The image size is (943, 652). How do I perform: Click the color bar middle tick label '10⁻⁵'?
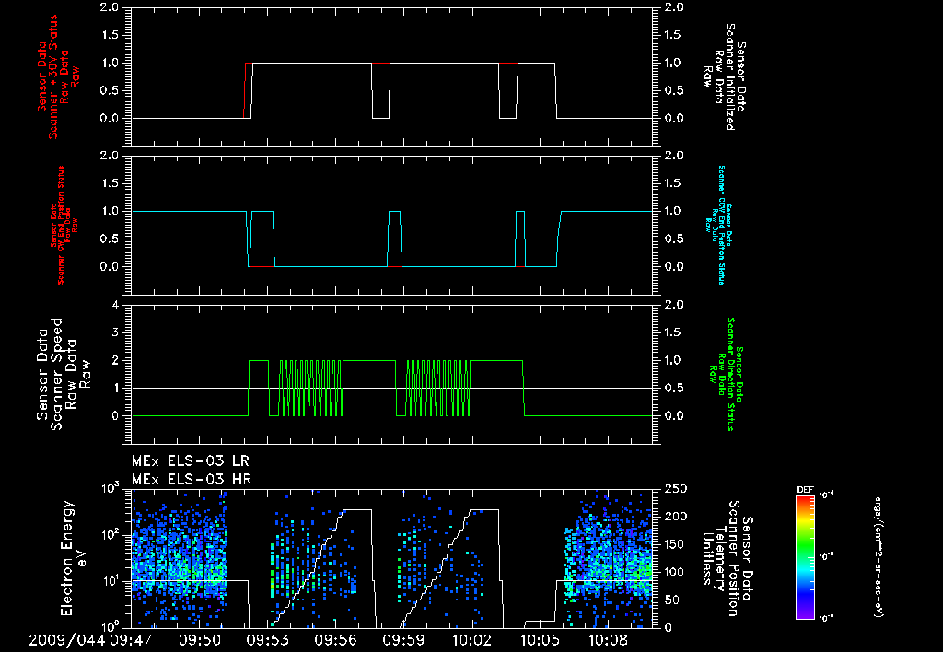click(x=826, y=556)
